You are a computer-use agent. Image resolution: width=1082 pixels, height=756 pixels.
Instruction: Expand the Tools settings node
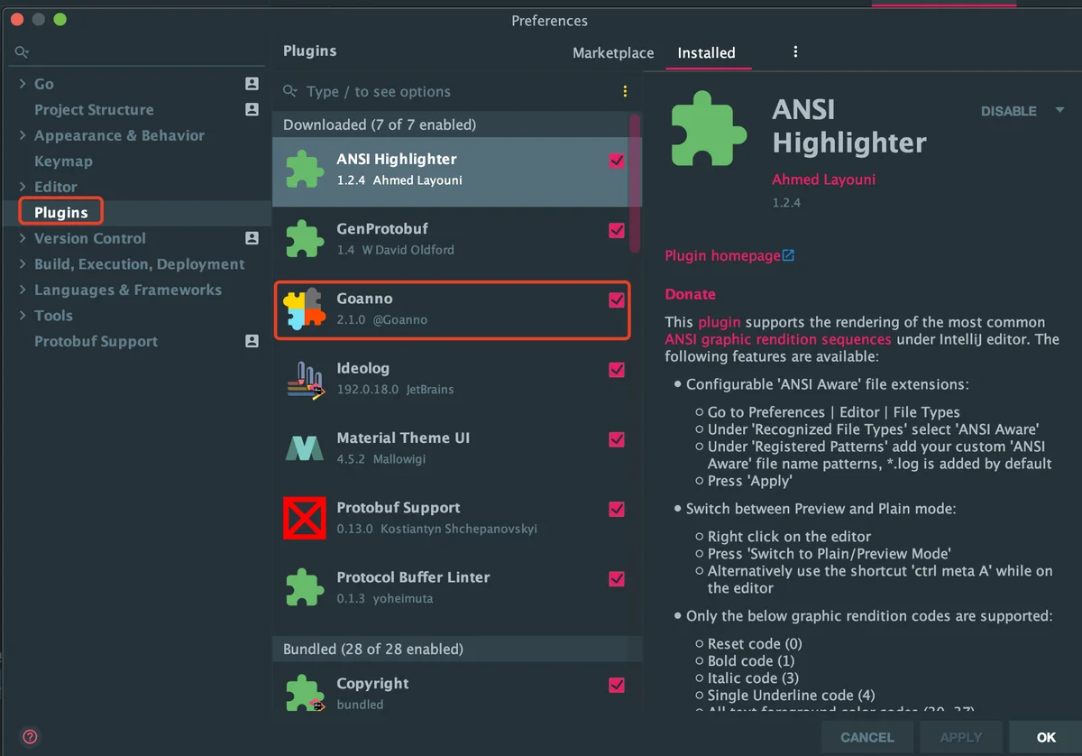pyautogui.click(x=23, y=316)
